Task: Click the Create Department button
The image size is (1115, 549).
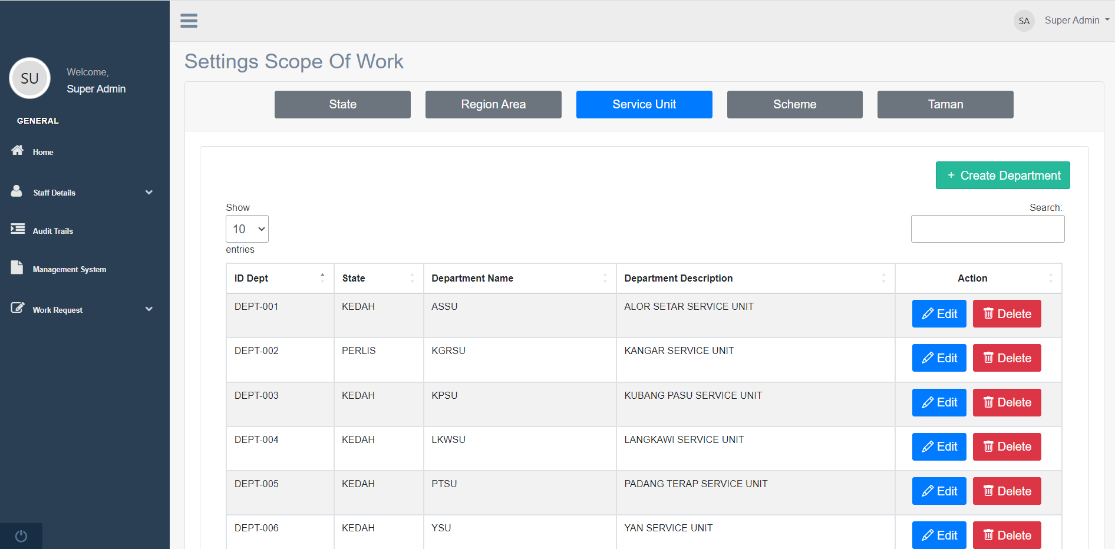Action: point(1002,176)
